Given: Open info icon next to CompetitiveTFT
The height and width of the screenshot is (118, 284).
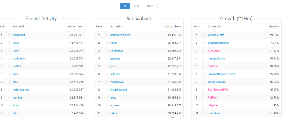Looking at the screenshot, I should [x=205, y=82].
